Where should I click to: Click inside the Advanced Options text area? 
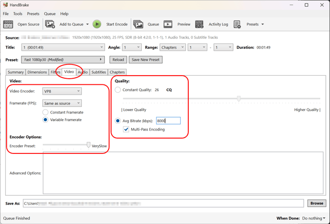pyautogui.click(x=183, y=173)
